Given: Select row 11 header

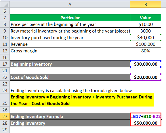Looking at the screenshot, I should tap(5, 44).
